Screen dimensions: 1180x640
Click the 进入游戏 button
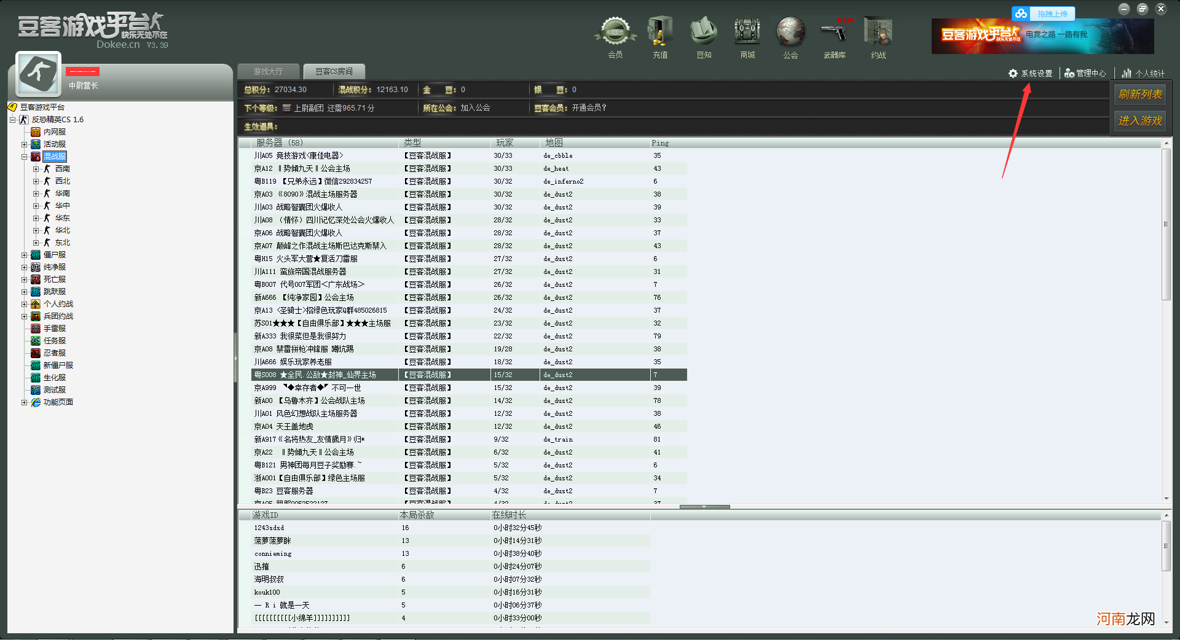tap(1140, 121)
